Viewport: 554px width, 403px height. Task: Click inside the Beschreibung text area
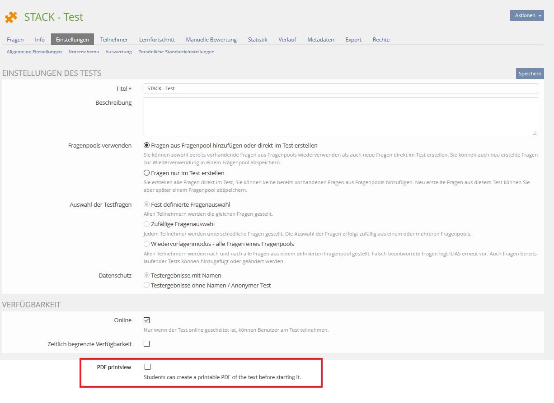coord(340,116)
